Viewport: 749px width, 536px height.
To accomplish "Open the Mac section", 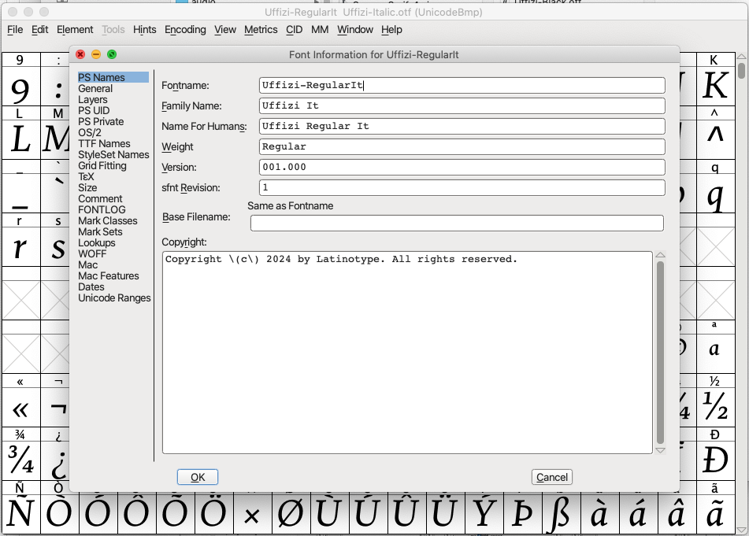I will 88,265.
